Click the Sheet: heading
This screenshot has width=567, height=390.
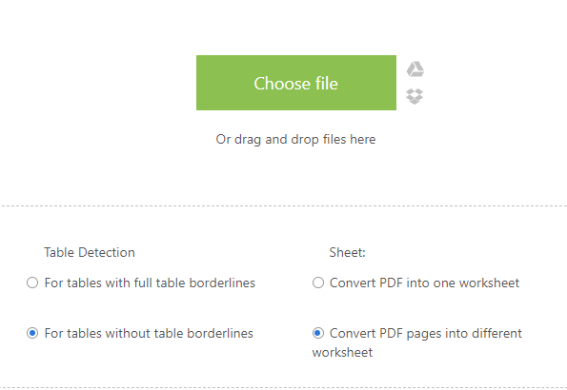point(348,252)
